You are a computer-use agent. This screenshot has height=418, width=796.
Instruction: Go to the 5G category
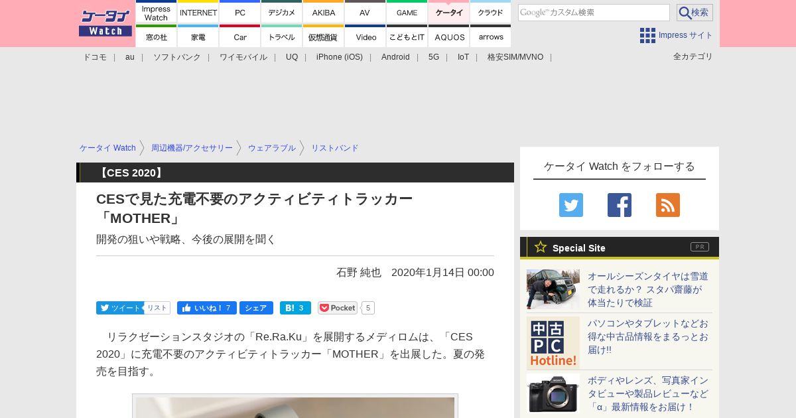(434, 57)
